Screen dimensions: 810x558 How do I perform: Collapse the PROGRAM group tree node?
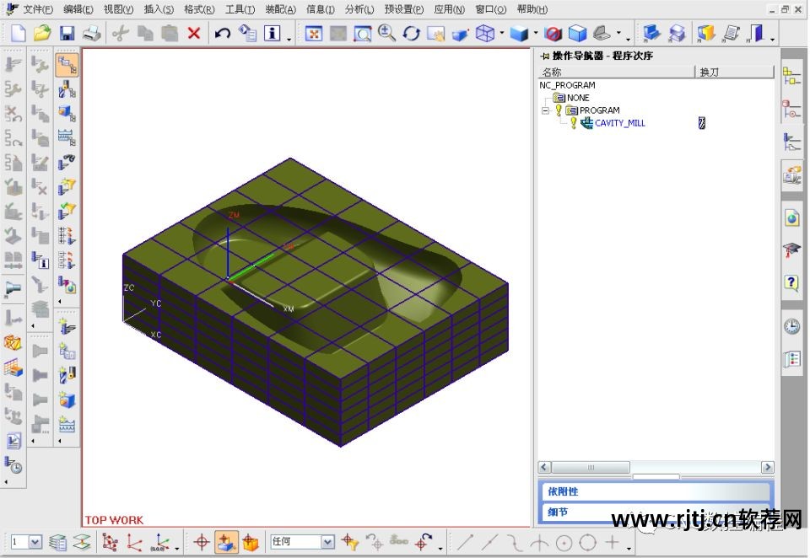pos(545,110)
